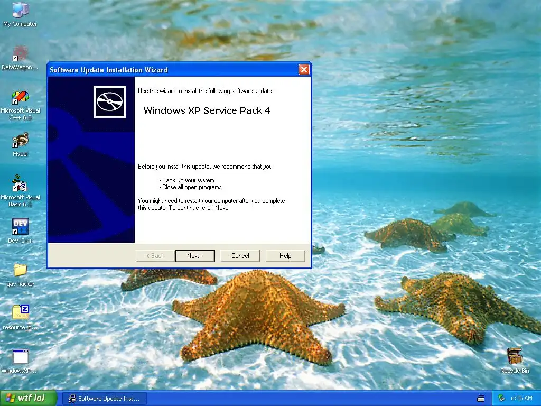Image resolution: width=541 pixels, height=406 pixels.
Task: Click the greyed-out Back button
Action: 155,256
